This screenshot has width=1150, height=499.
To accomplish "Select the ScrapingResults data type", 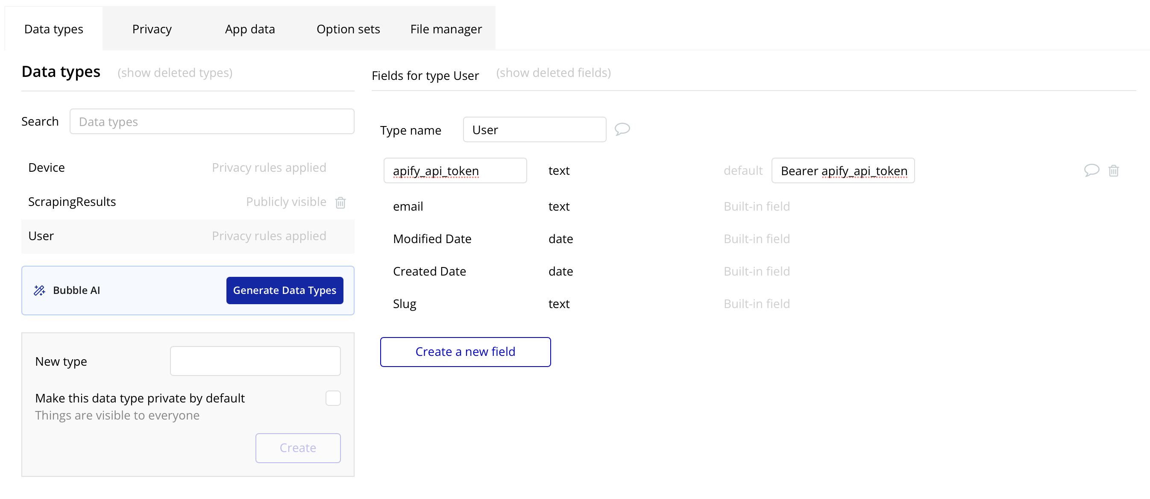I will pos(72,202).
